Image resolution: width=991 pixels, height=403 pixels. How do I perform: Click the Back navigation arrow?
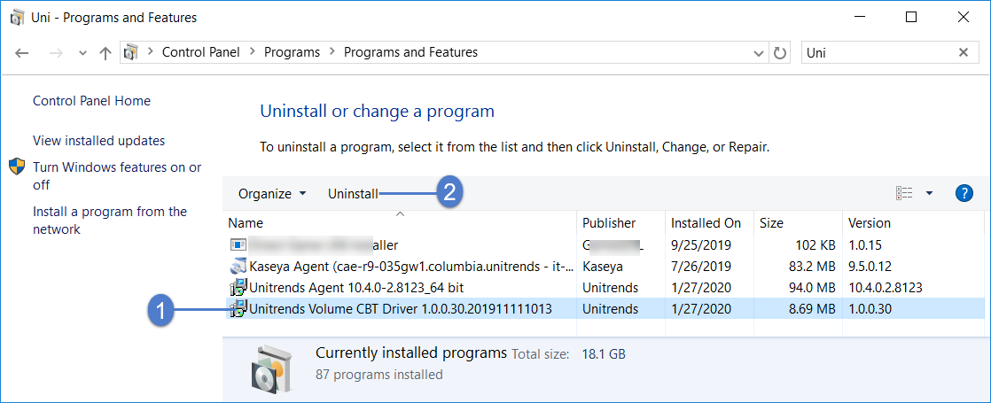22,53
